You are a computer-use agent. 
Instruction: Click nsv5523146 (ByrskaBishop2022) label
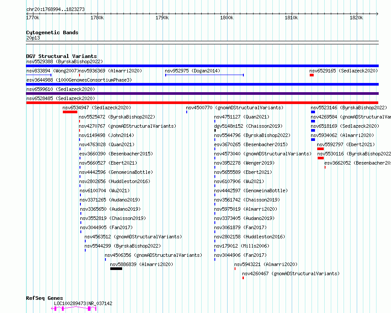[349, 108]
